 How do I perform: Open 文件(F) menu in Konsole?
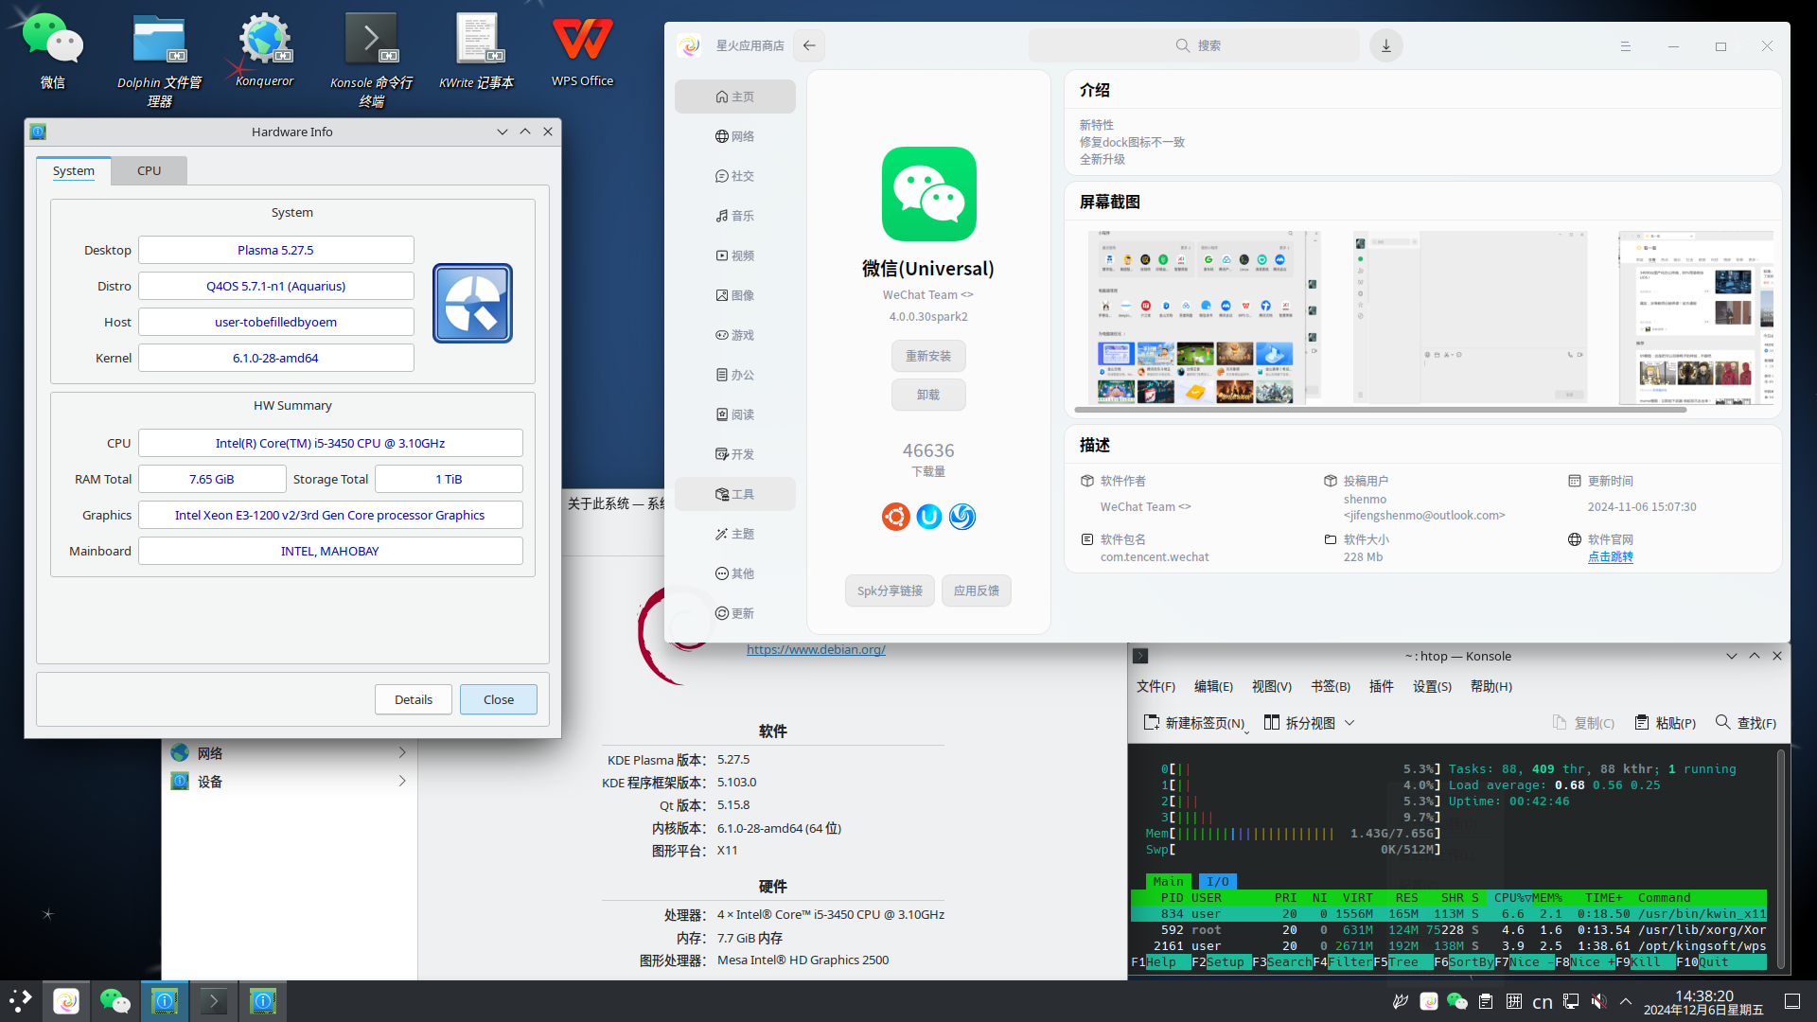1155,686
